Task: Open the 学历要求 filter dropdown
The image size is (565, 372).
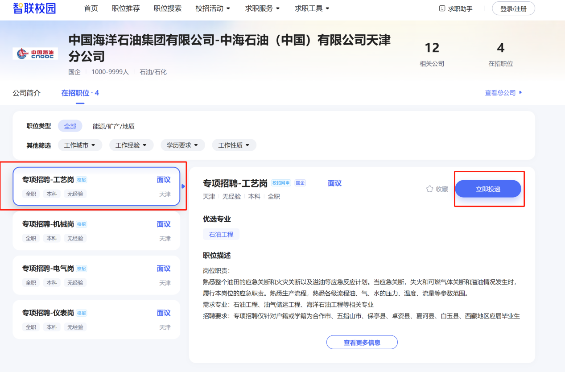Action: [182, 145]
